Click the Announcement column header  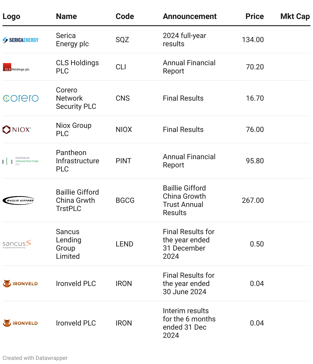pos(190,16)
